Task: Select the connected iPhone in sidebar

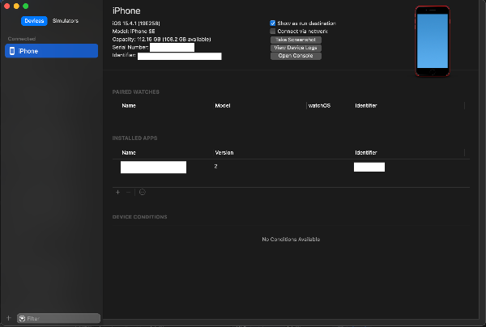Action: (x=52, y=51)
